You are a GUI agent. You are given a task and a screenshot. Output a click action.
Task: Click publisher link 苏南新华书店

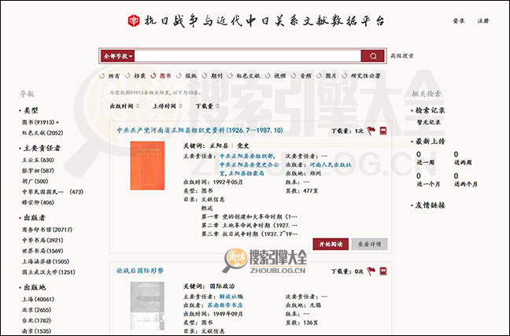(x=225, y=305)
